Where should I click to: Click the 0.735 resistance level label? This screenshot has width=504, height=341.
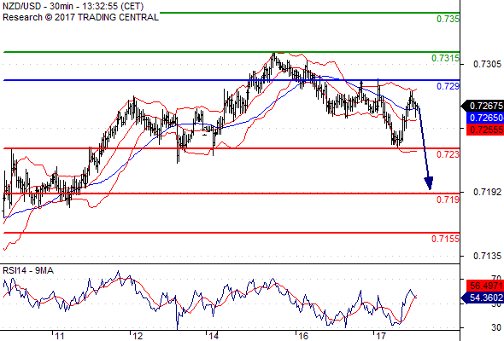(x=448, y=19)
